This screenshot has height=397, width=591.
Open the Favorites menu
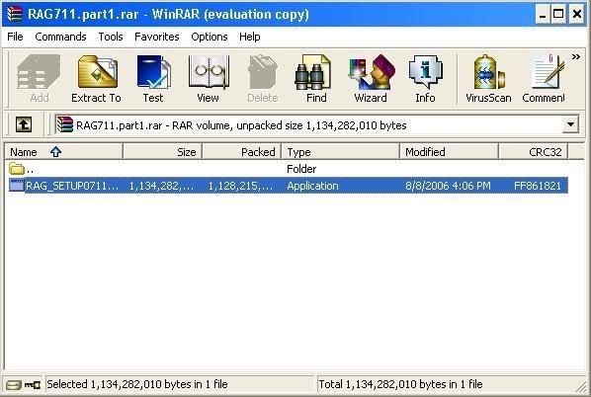click(x=157, y=37)
